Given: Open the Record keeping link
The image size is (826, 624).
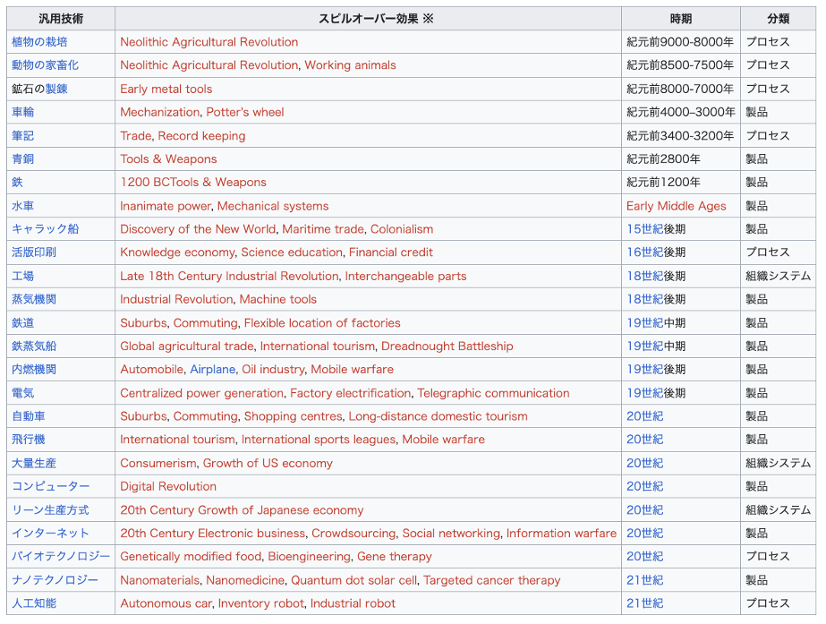Looking at the screenshot, I should coord(201,136).
